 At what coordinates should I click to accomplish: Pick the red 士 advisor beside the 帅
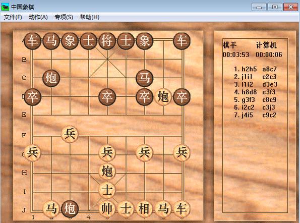(126, 209)
